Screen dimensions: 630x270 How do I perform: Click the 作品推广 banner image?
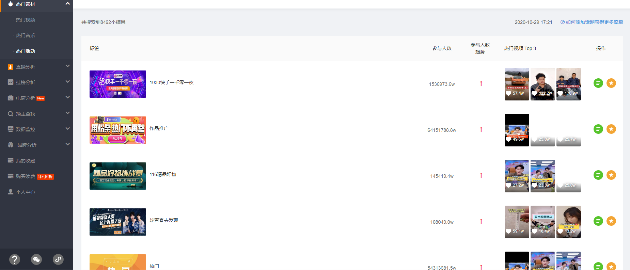[x=118, y=130]
